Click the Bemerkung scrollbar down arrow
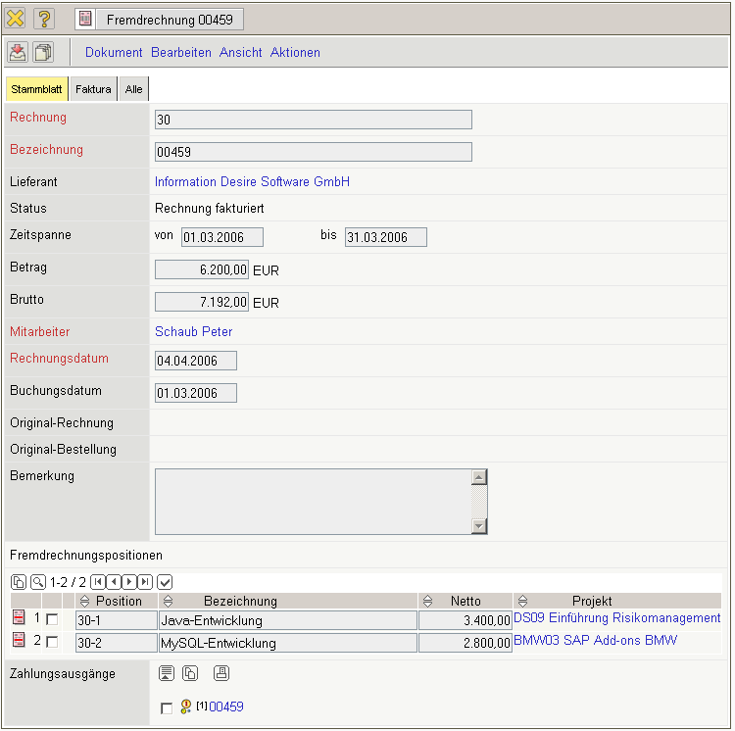 [x=479, y=526]
